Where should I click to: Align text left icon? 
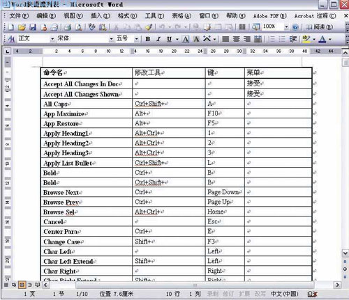tap(225, 39)
